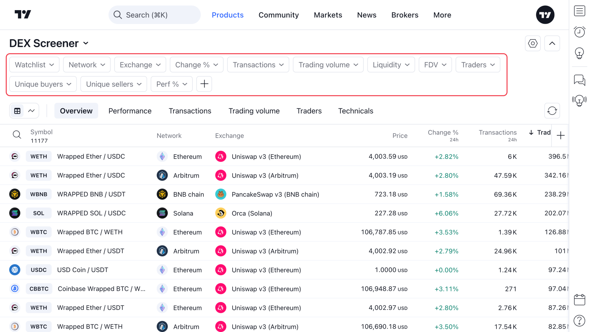
Task: Switch to the Trading volume tab
Action: [x=254, y=111]
